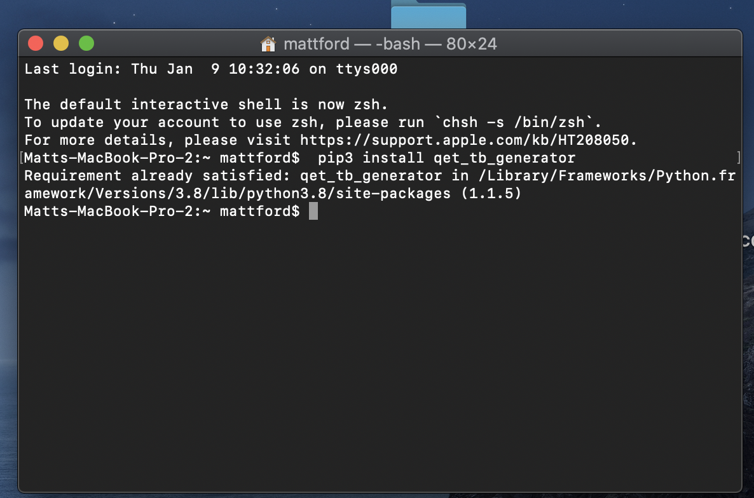Click the block cursor at the prompt
Screen dimensions: 754x498
click(313, 212)
